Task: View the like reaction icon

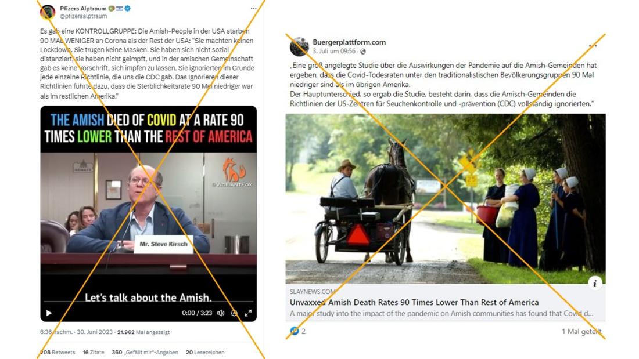Action: (x=295, y=331)
